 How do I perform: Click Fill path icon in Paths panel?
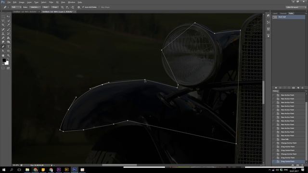click(x=276, y=87)
